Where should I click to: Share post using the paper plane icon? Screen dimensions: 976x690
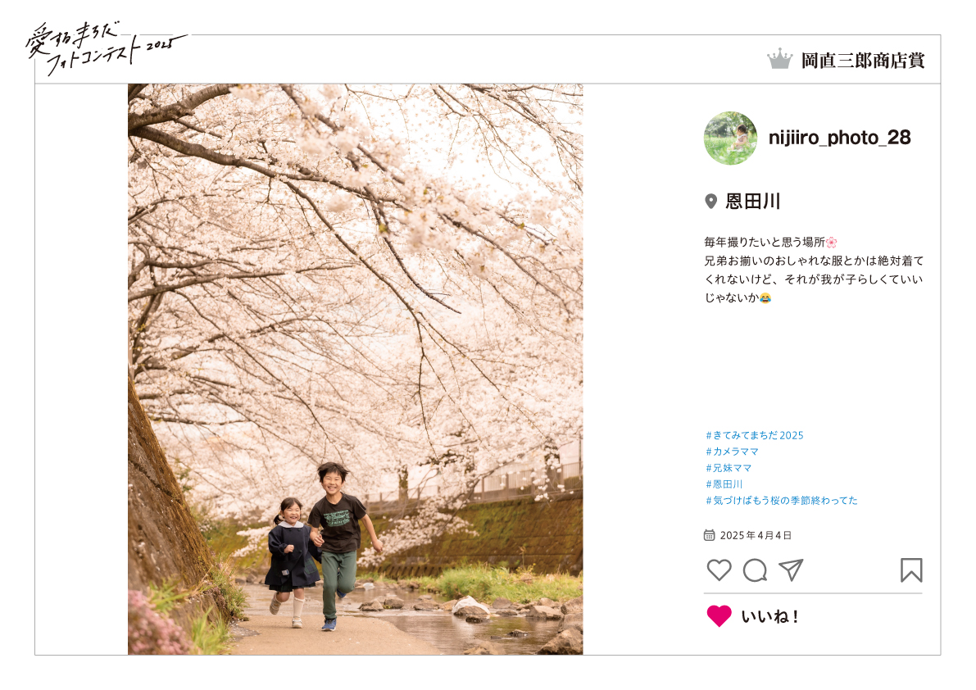coord(791,570)
